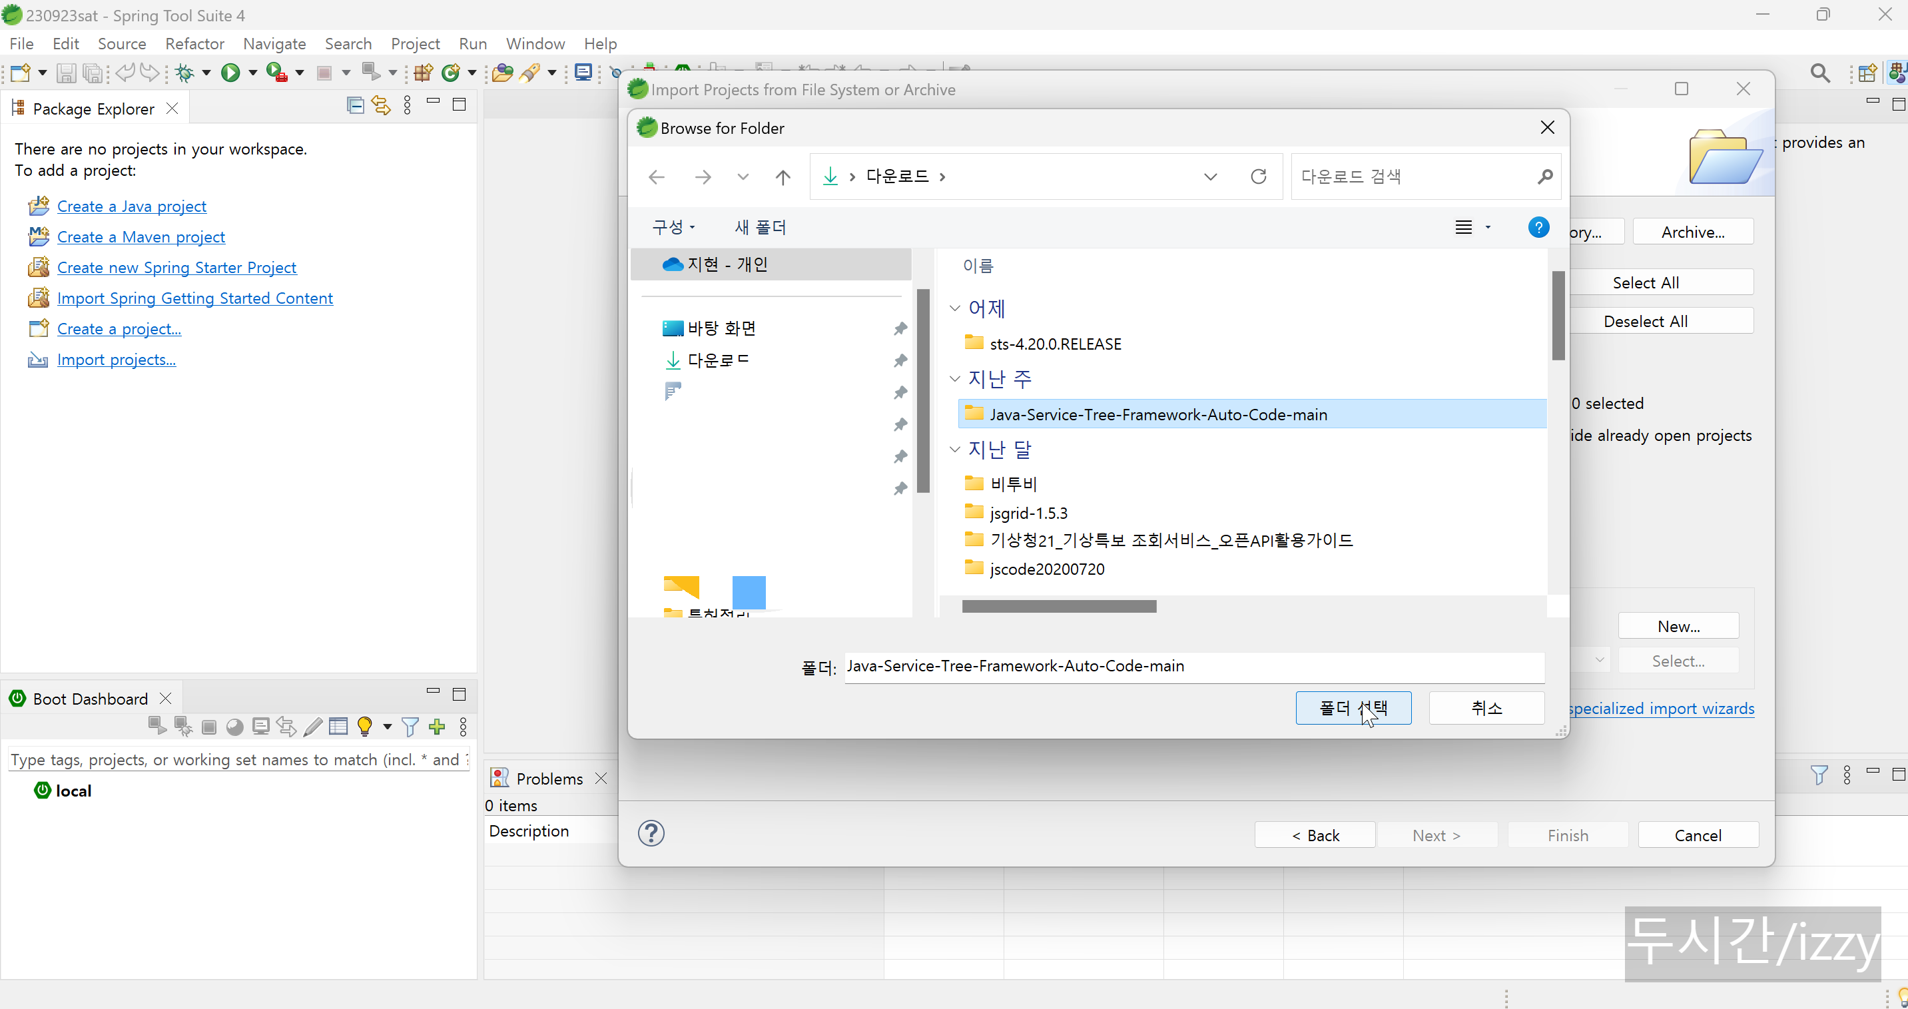Collapse all in Package Explorer
The width and height of the screenshot is (1908, 1009).
356,105
